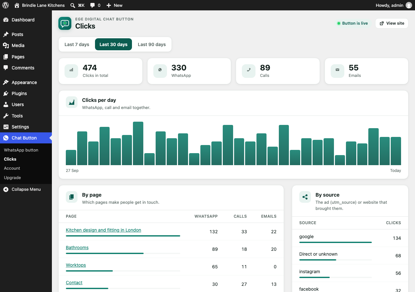
Task: Open the Posts menu in sidebar
Action: tap(26, 34)
